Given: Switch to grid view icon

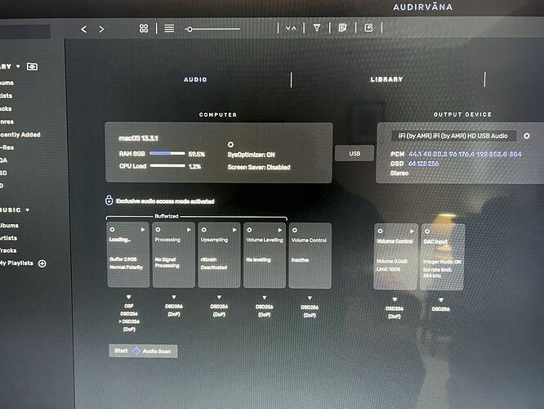Looking at the screenshot, I should click(144, 29).
